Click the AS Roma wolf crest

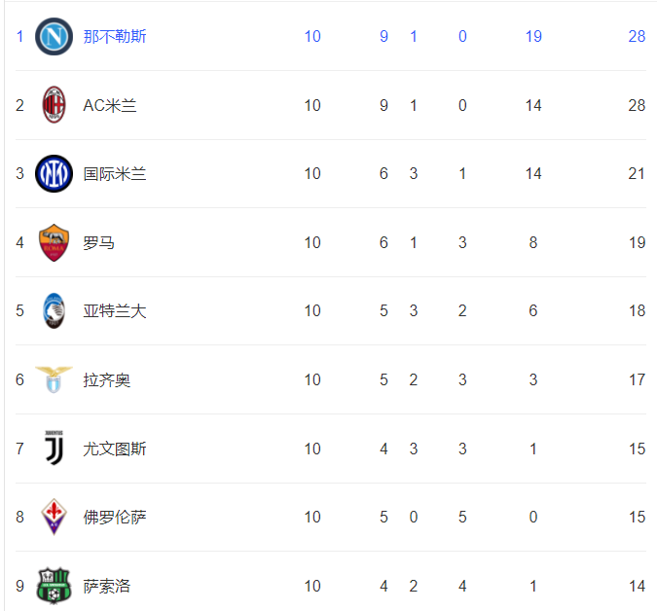click(x=55, y=242)
